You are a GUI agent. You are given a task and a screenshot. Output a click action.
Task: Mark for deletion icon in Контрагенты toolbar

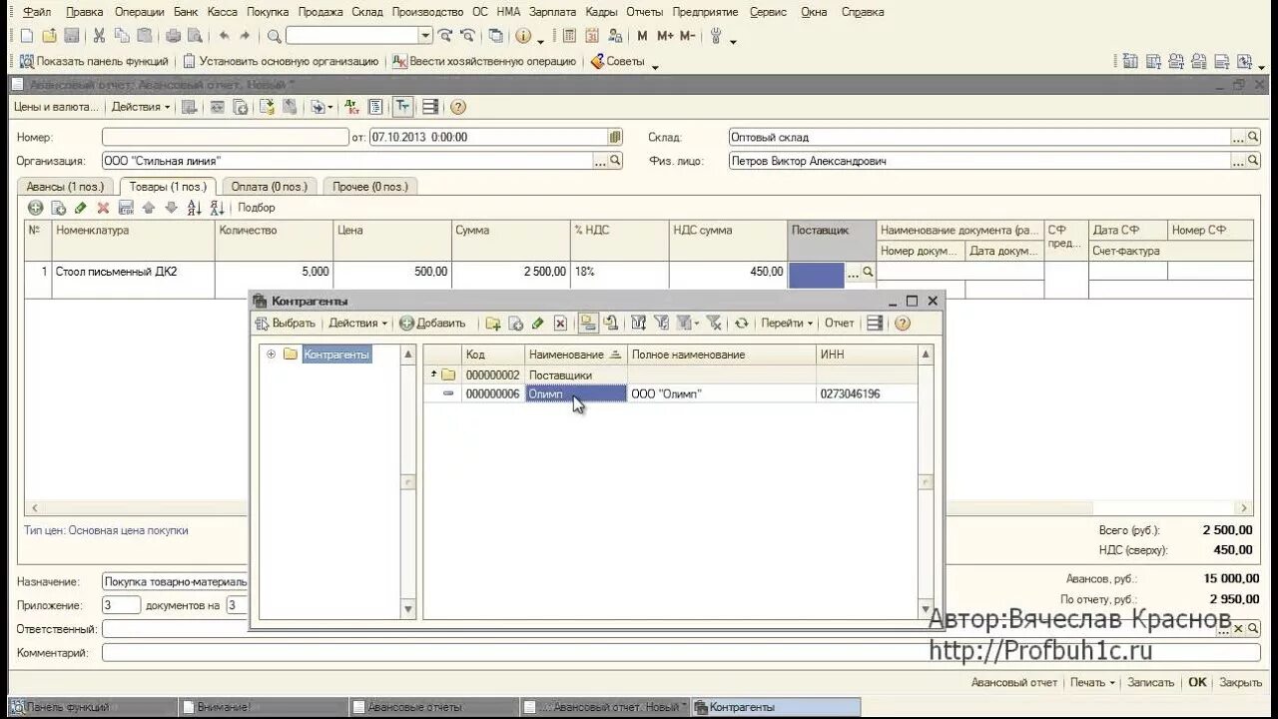pos(560,324)
